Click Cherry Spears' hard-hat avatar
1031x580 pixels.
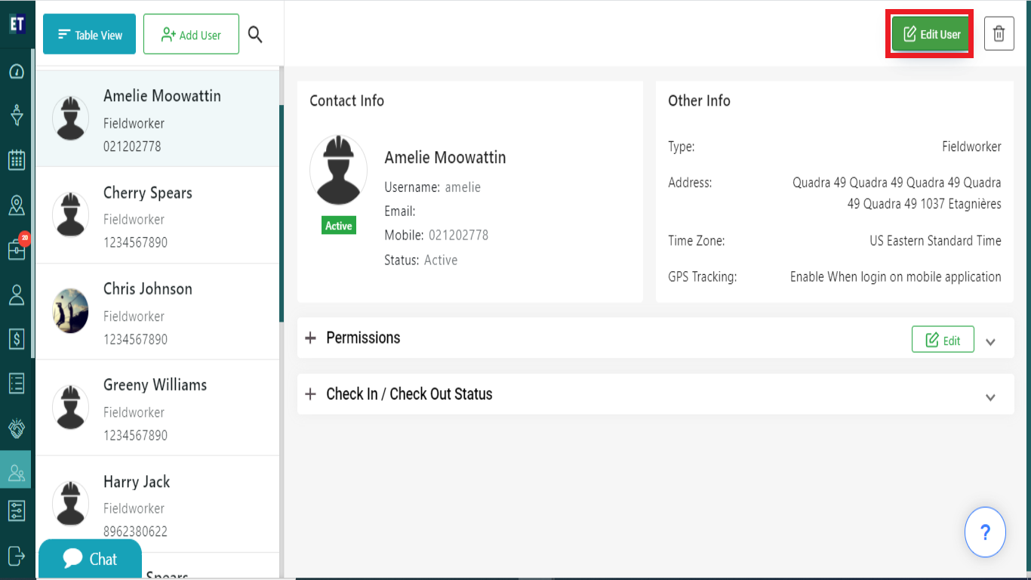tap(70, 214)
